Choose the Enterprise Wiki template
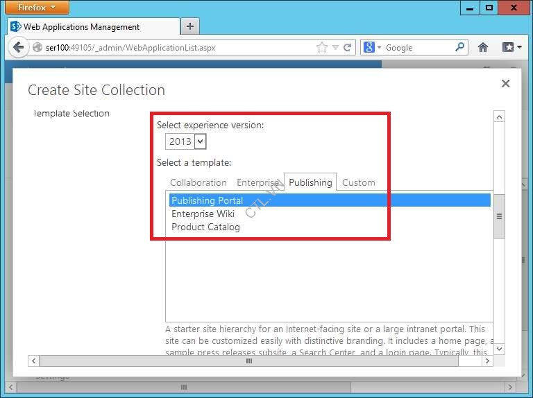Screen dimensions: 533x398 203,214
